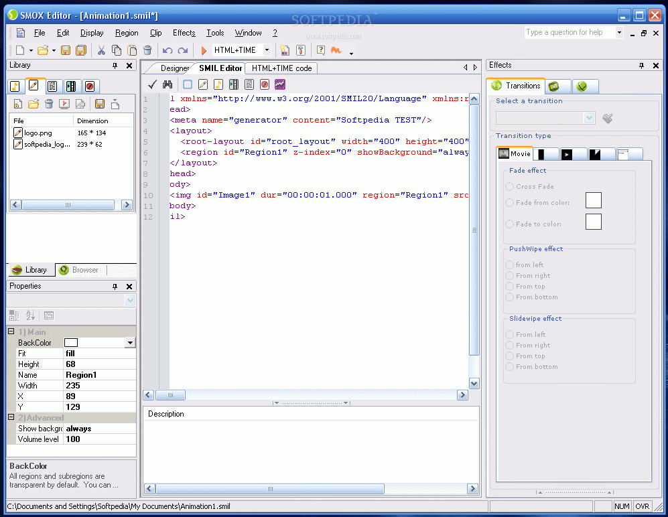Open the red animation library tab
This screenshot has width=668, height=517.
(x=90, y=86)
